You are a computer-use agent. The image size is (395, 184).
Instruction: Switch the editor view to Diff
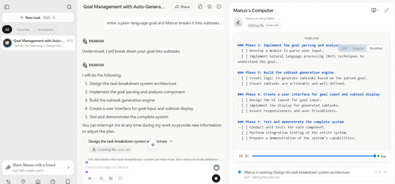(x=344, y=48)
